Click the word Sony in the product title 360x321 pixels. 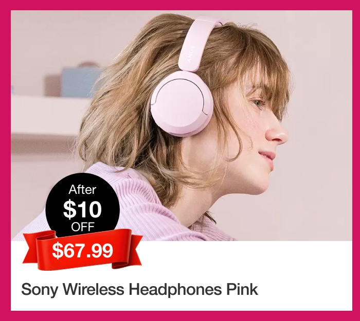[40, 290]
